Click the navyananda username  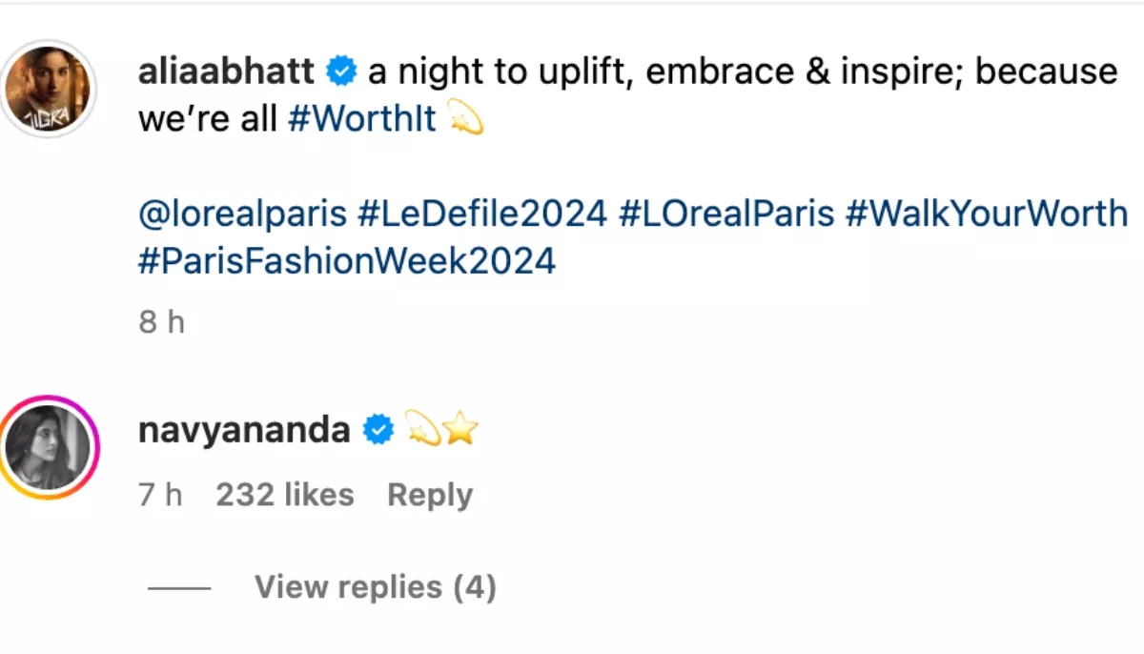pyautogui.click(x=245, y=431)
